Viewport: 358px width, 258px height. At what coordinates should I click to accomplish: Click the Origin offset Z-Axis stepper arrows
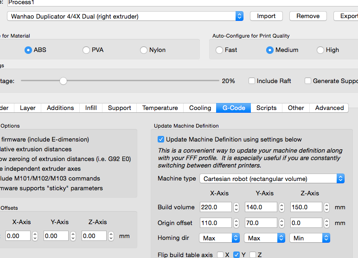[x=327, y=223]
